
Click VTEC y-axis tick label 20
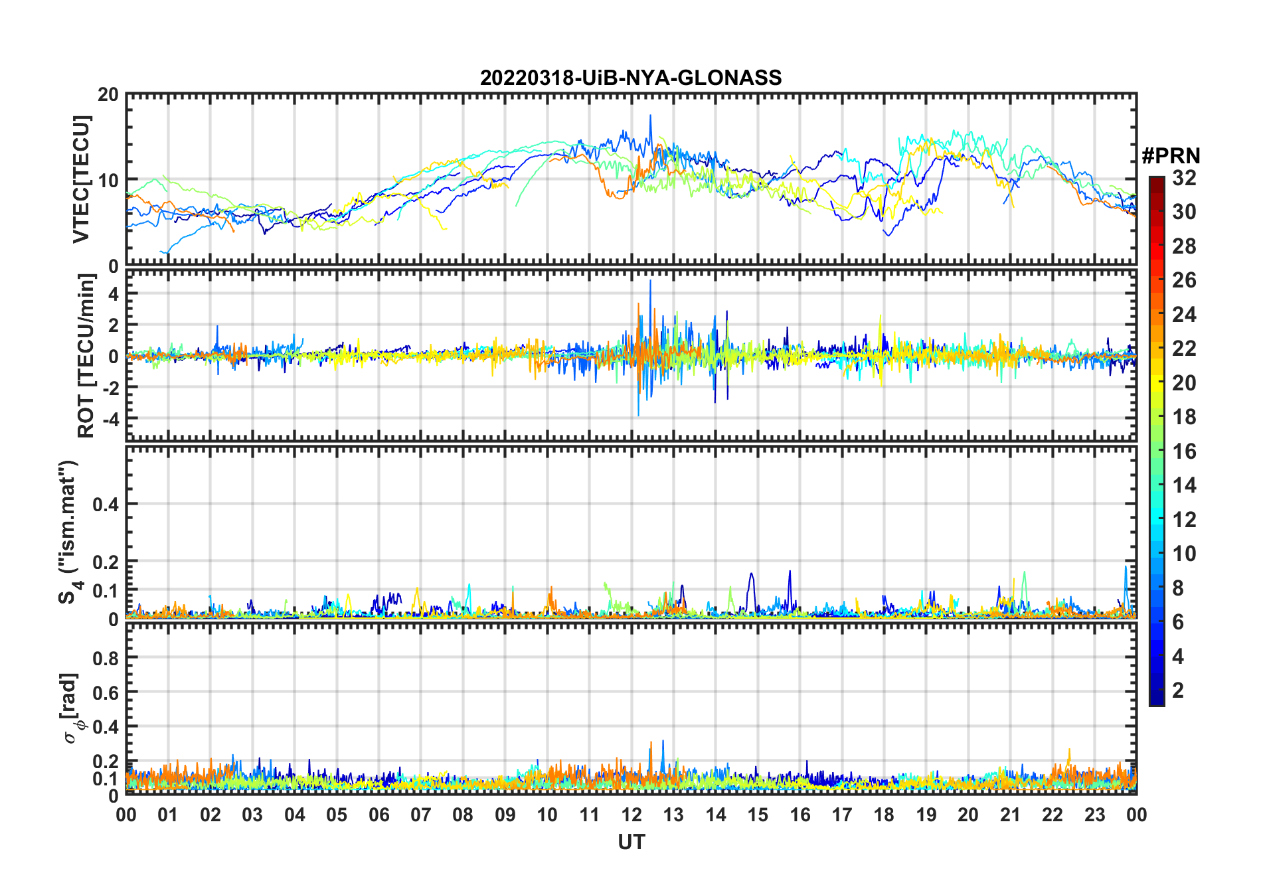[x=108, y=94]
